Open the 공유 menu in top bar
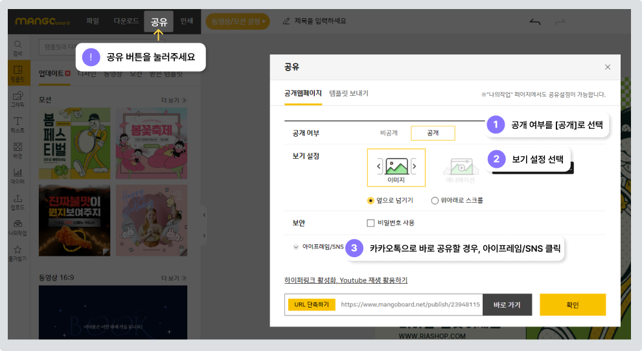 click(159, 21)
